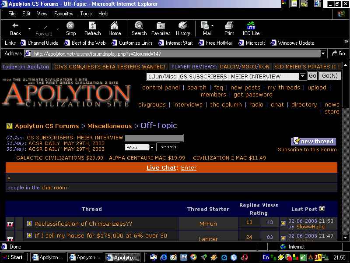The width and height of the screenshot is (350, 263).
Task: Open Reclassification of Chimpanzees thread
Action: point(83,224)
